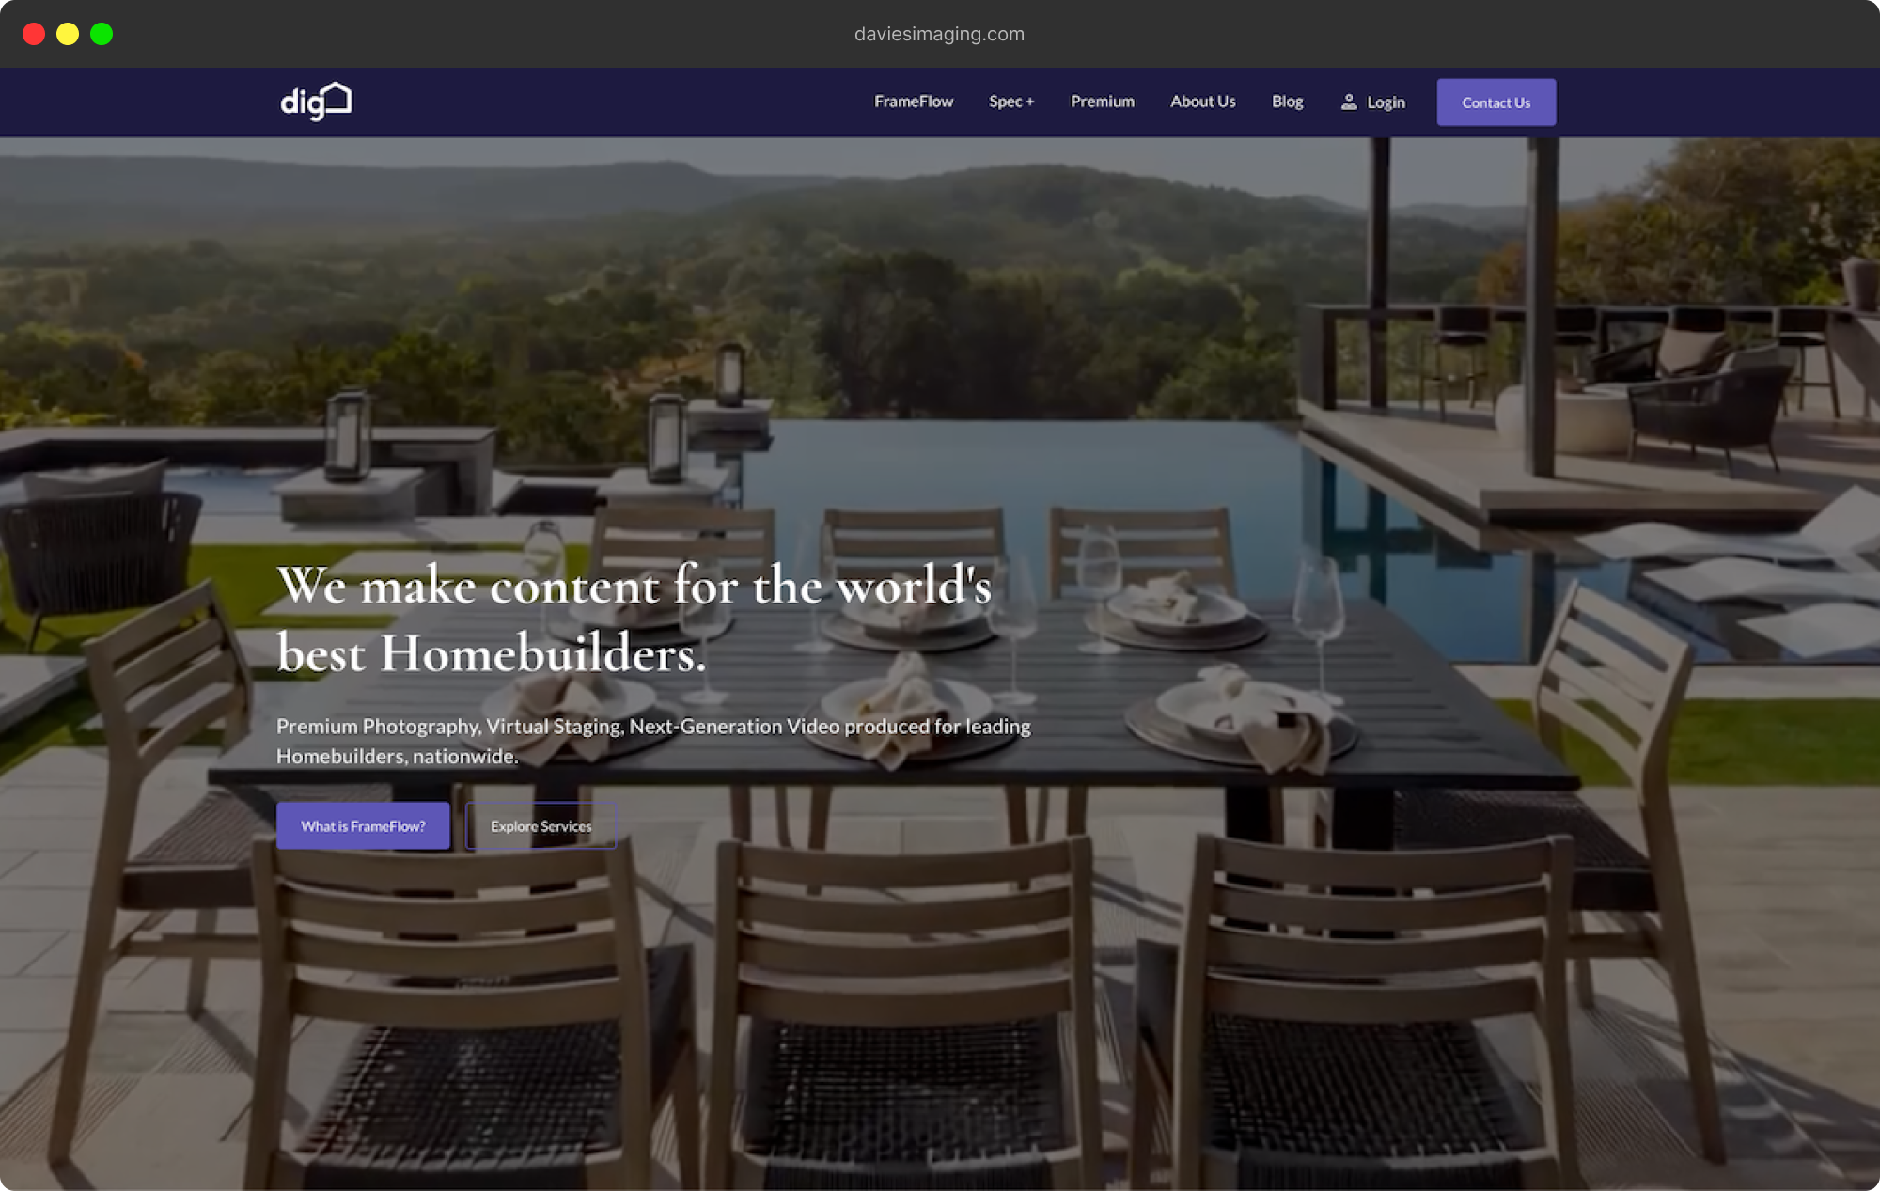Open the About Us page
1880x1191 pixels.
pos(1203,102)
